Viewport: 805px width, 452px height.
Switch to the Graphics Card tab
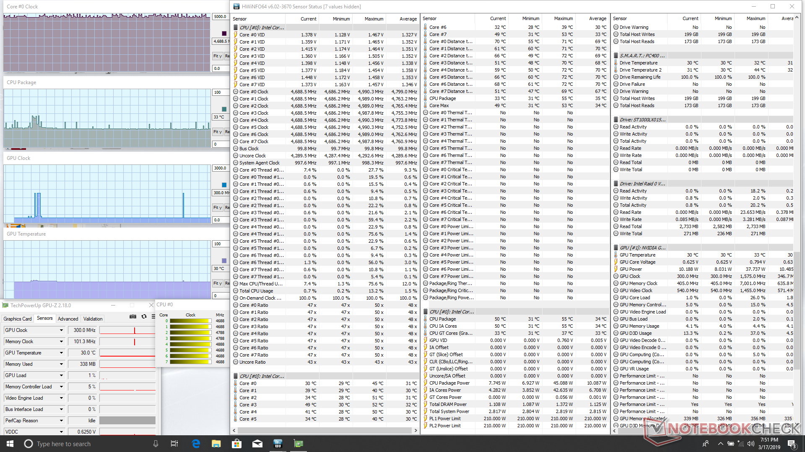18,319
